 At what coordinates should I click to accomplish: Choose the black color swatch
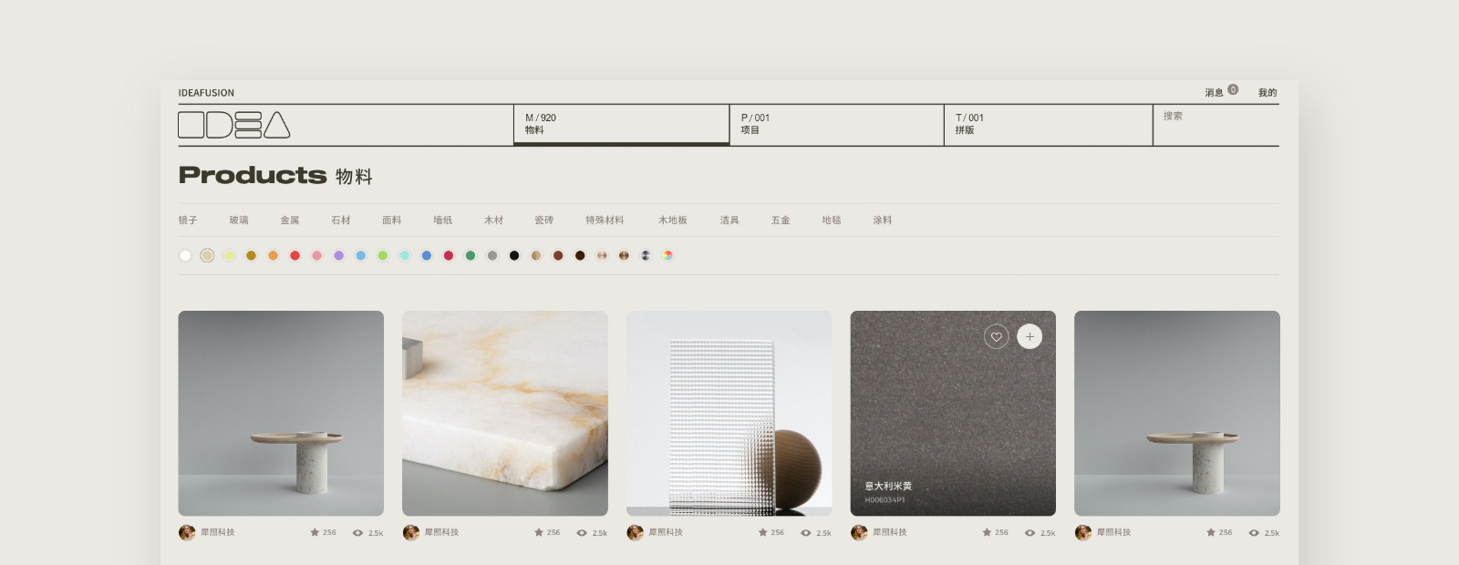click(x=514, y=255)
